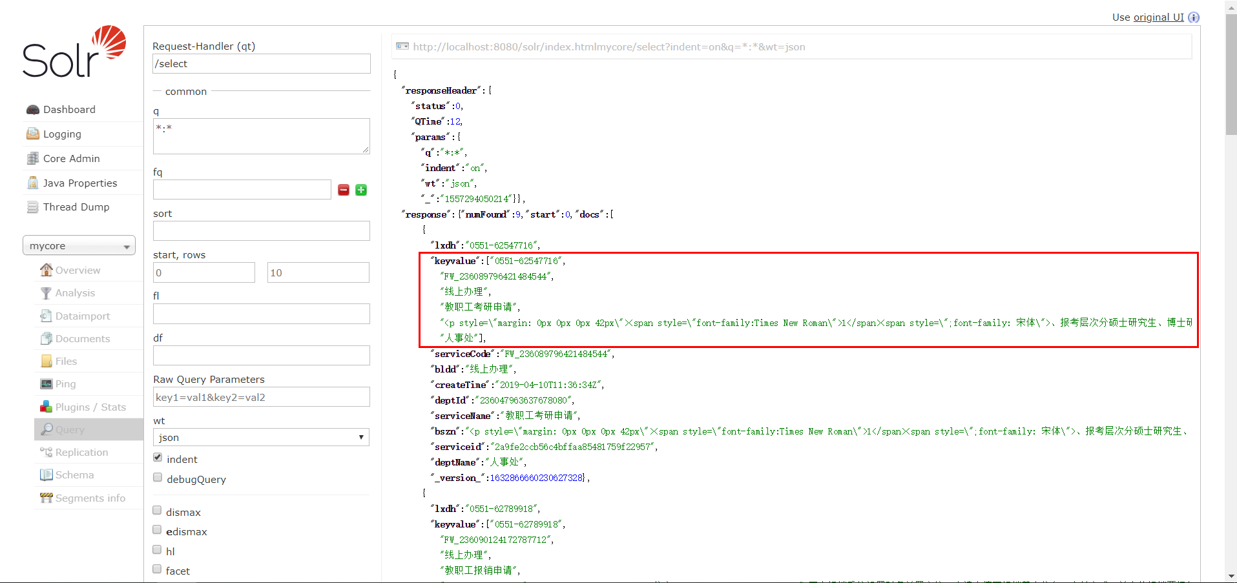This screenshot has width=1237, height=583.
Task: Enable the hl highlighting checkbox
Action: 157,550
